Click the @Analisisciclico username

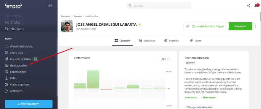[x=86, y=29]
